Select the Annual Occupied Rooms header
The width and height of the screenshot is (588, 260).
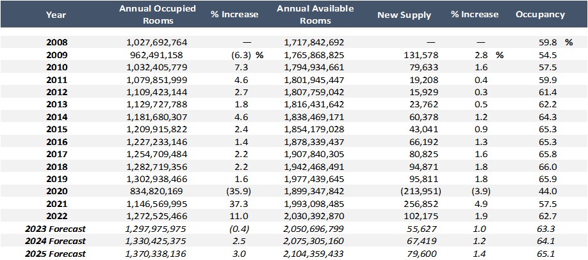coord(158,14)
